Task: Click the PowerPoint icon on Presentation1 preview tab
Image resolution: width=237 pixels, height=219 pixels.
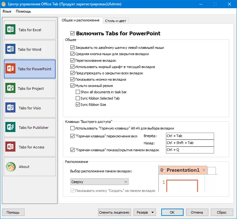Action: point(163,170)
